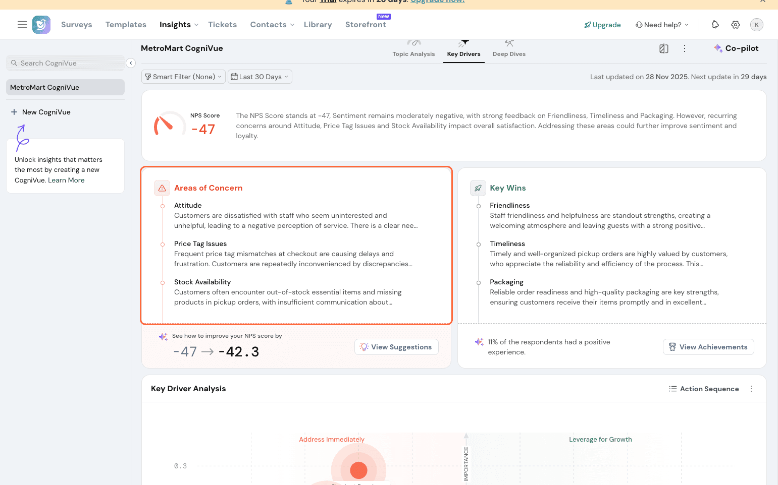Toggle the split panel view icon
The height and width of the screenshot is (485, 778).
pos(664,48)
